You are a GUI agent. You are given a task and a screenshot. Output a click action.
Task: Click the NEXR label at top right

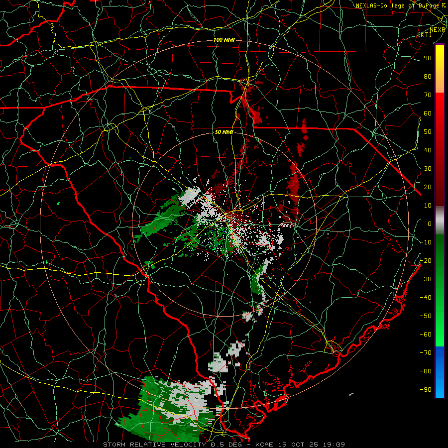point(438,30)
